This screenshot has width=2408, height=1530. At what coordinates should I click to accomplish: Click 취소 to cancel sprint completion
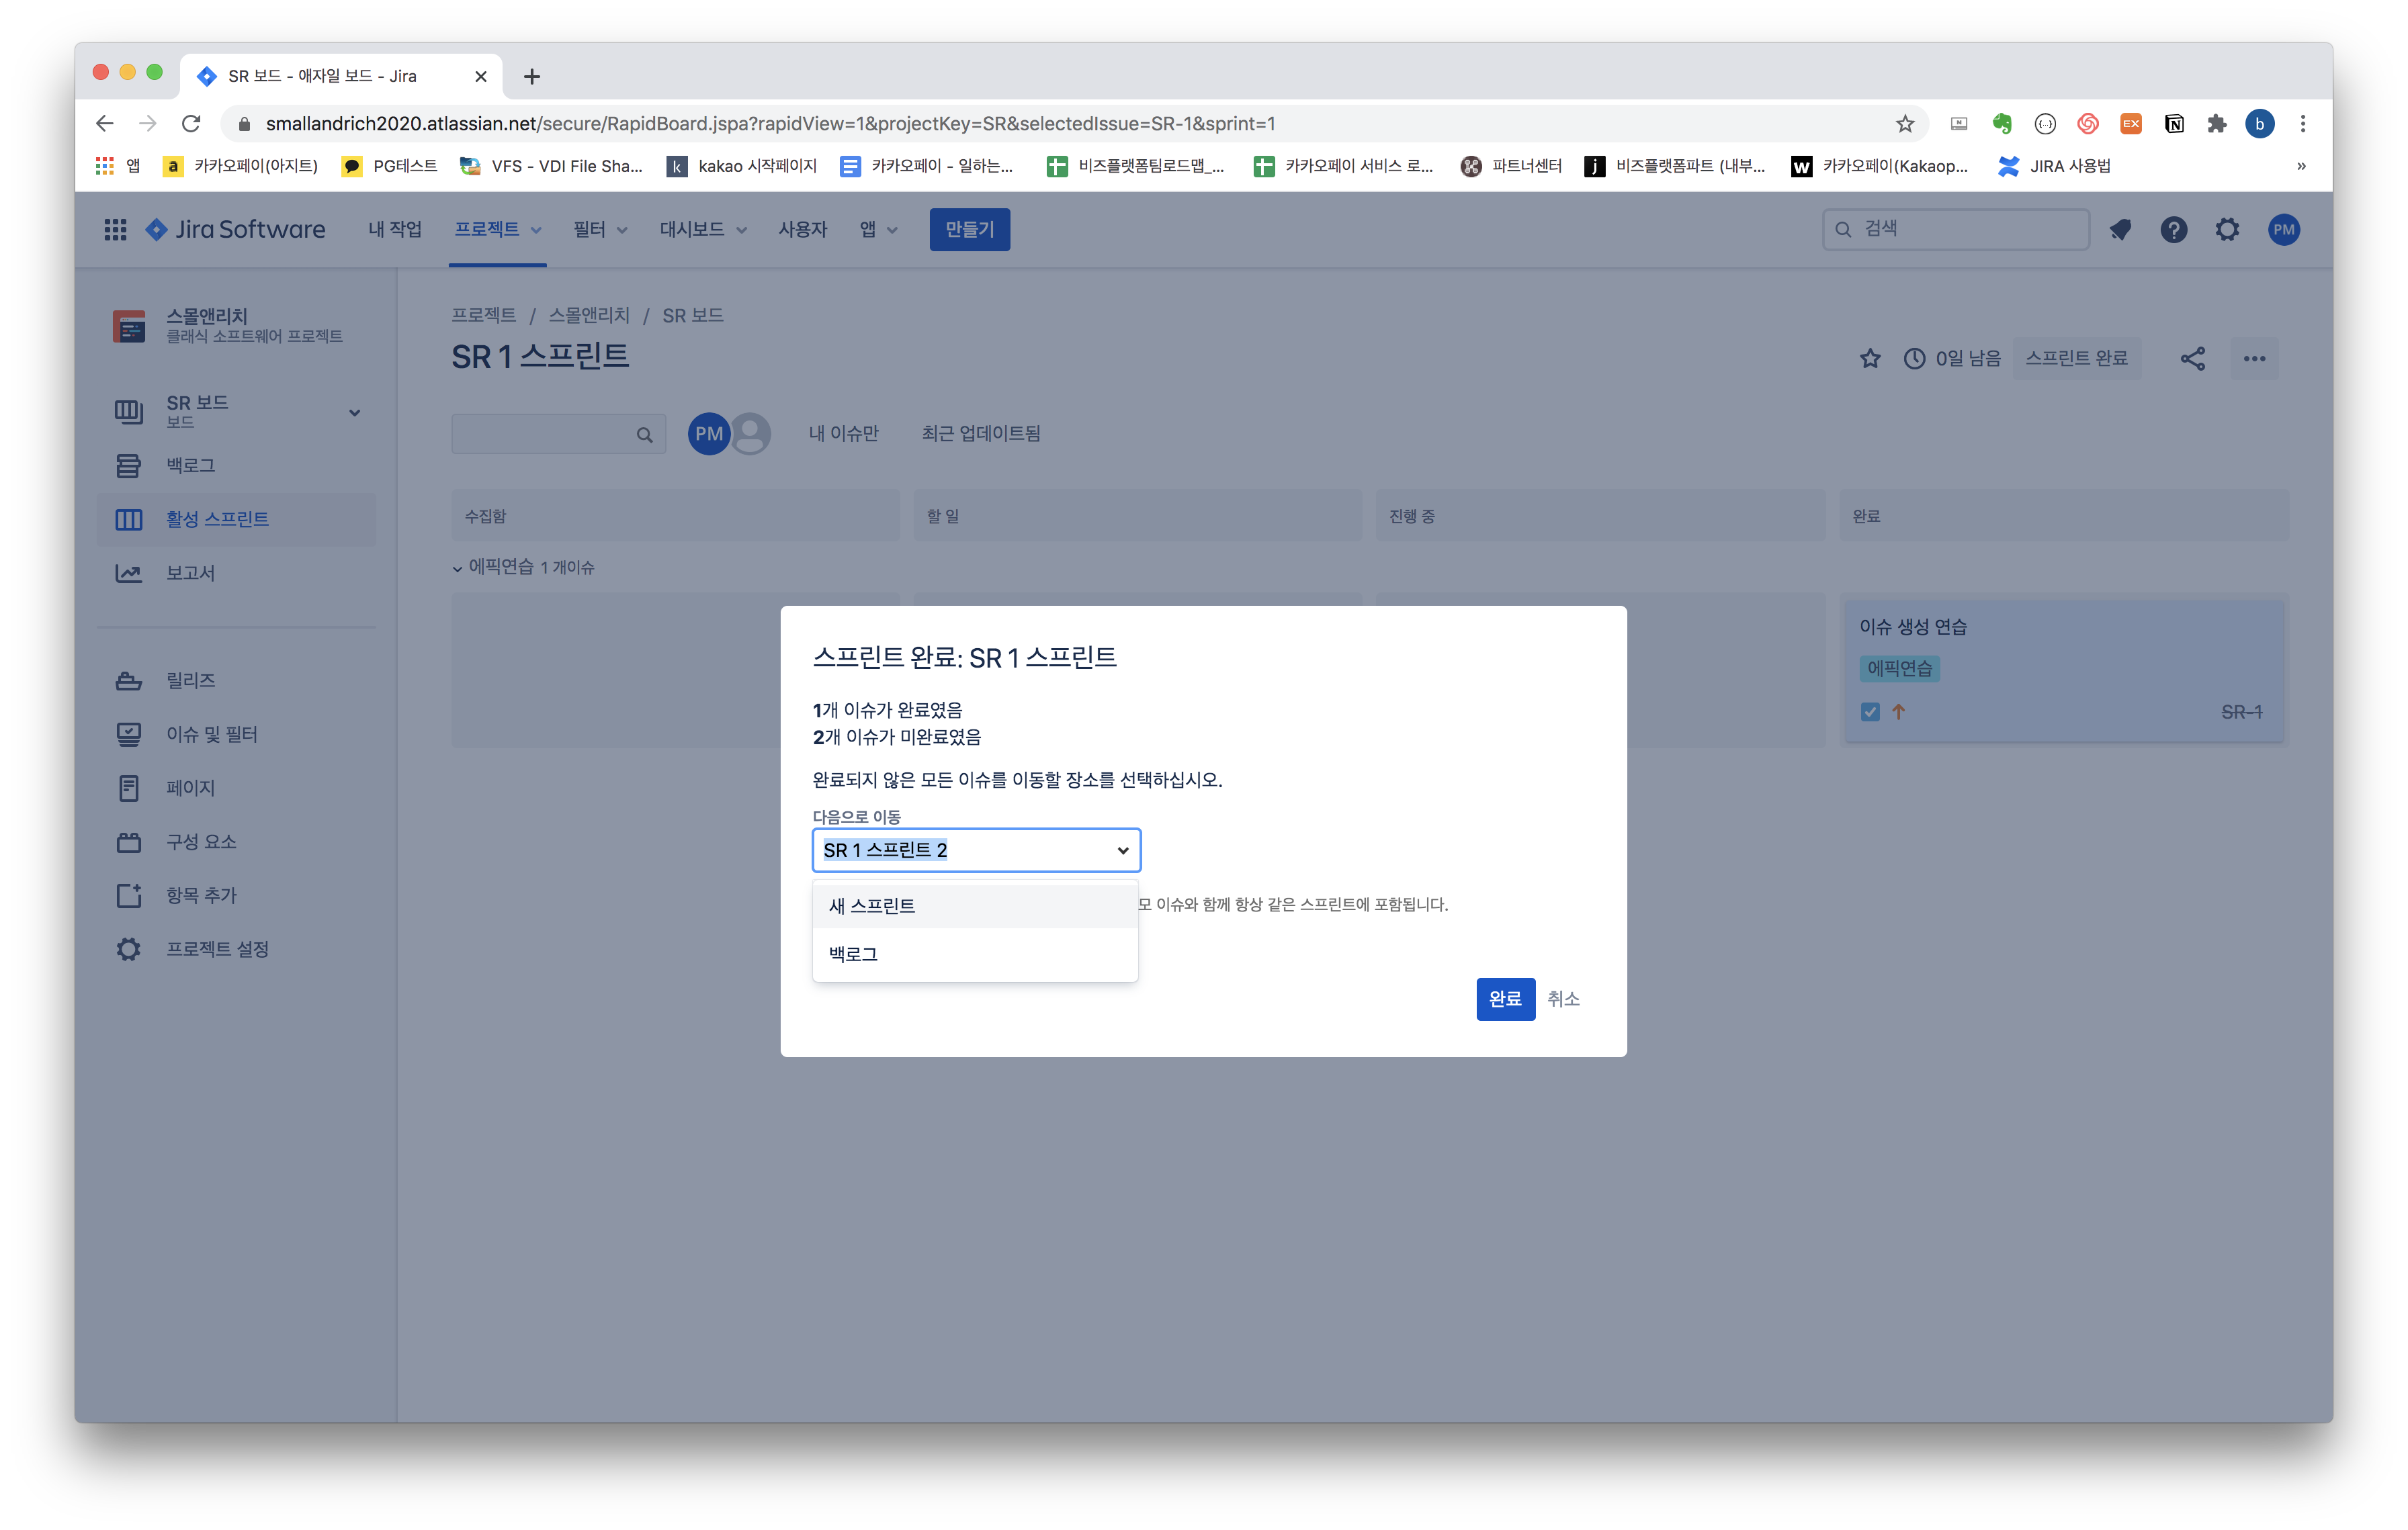(1563, 998)
